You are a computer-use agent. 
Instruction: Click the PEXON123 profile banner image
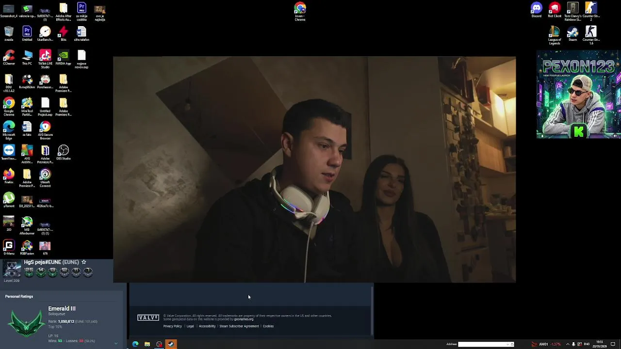click(x=578, y=95)
